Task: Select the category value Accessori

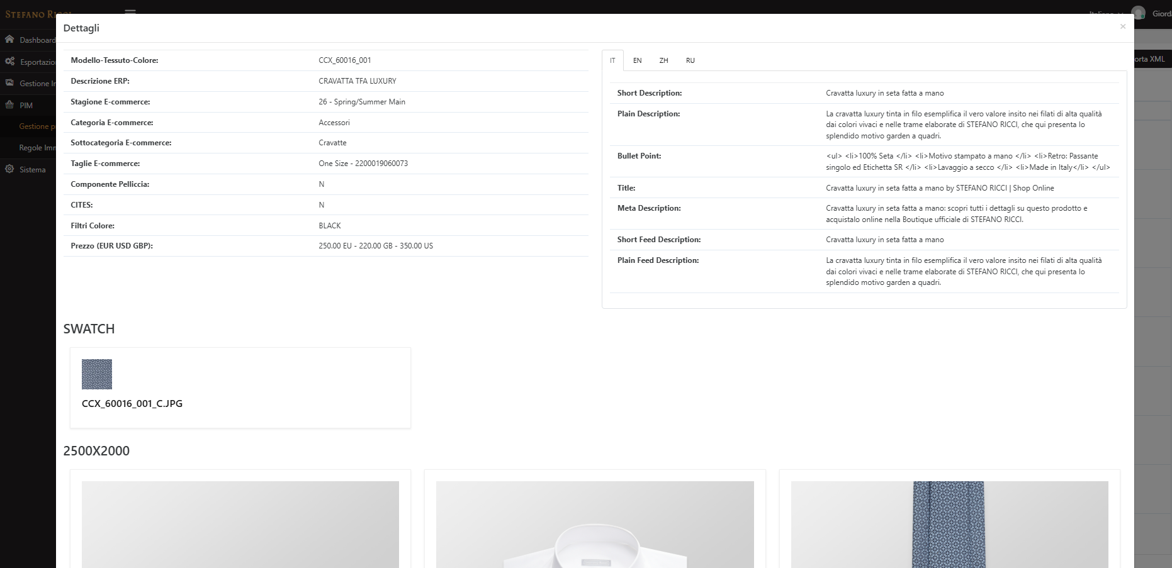Action: pos(334,123)
